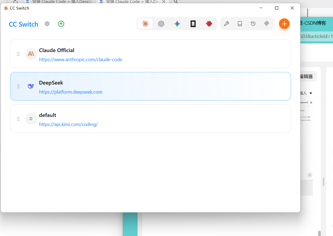
Task: Open the paperclip icon in toolbar
Action: (x=266, y=24)
